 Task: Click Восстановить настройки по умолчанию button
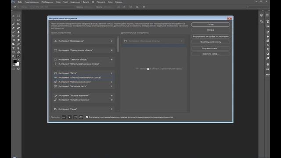point(210,36)
